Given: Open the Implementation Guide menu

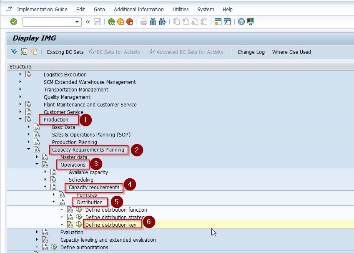Looking at the screenshot, I should 42,10.
